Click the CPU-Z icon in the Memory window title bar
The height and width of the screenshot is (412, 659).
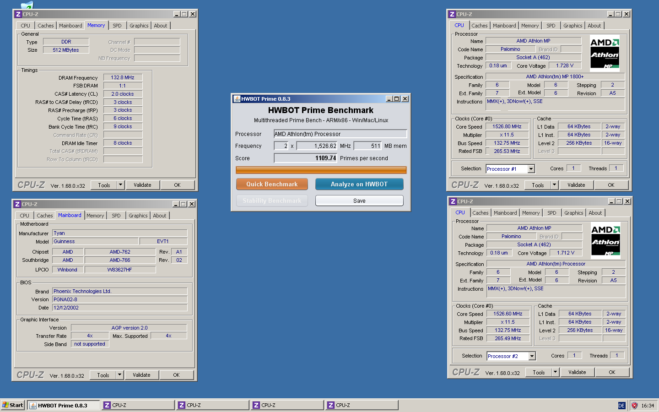coord(18,14)
